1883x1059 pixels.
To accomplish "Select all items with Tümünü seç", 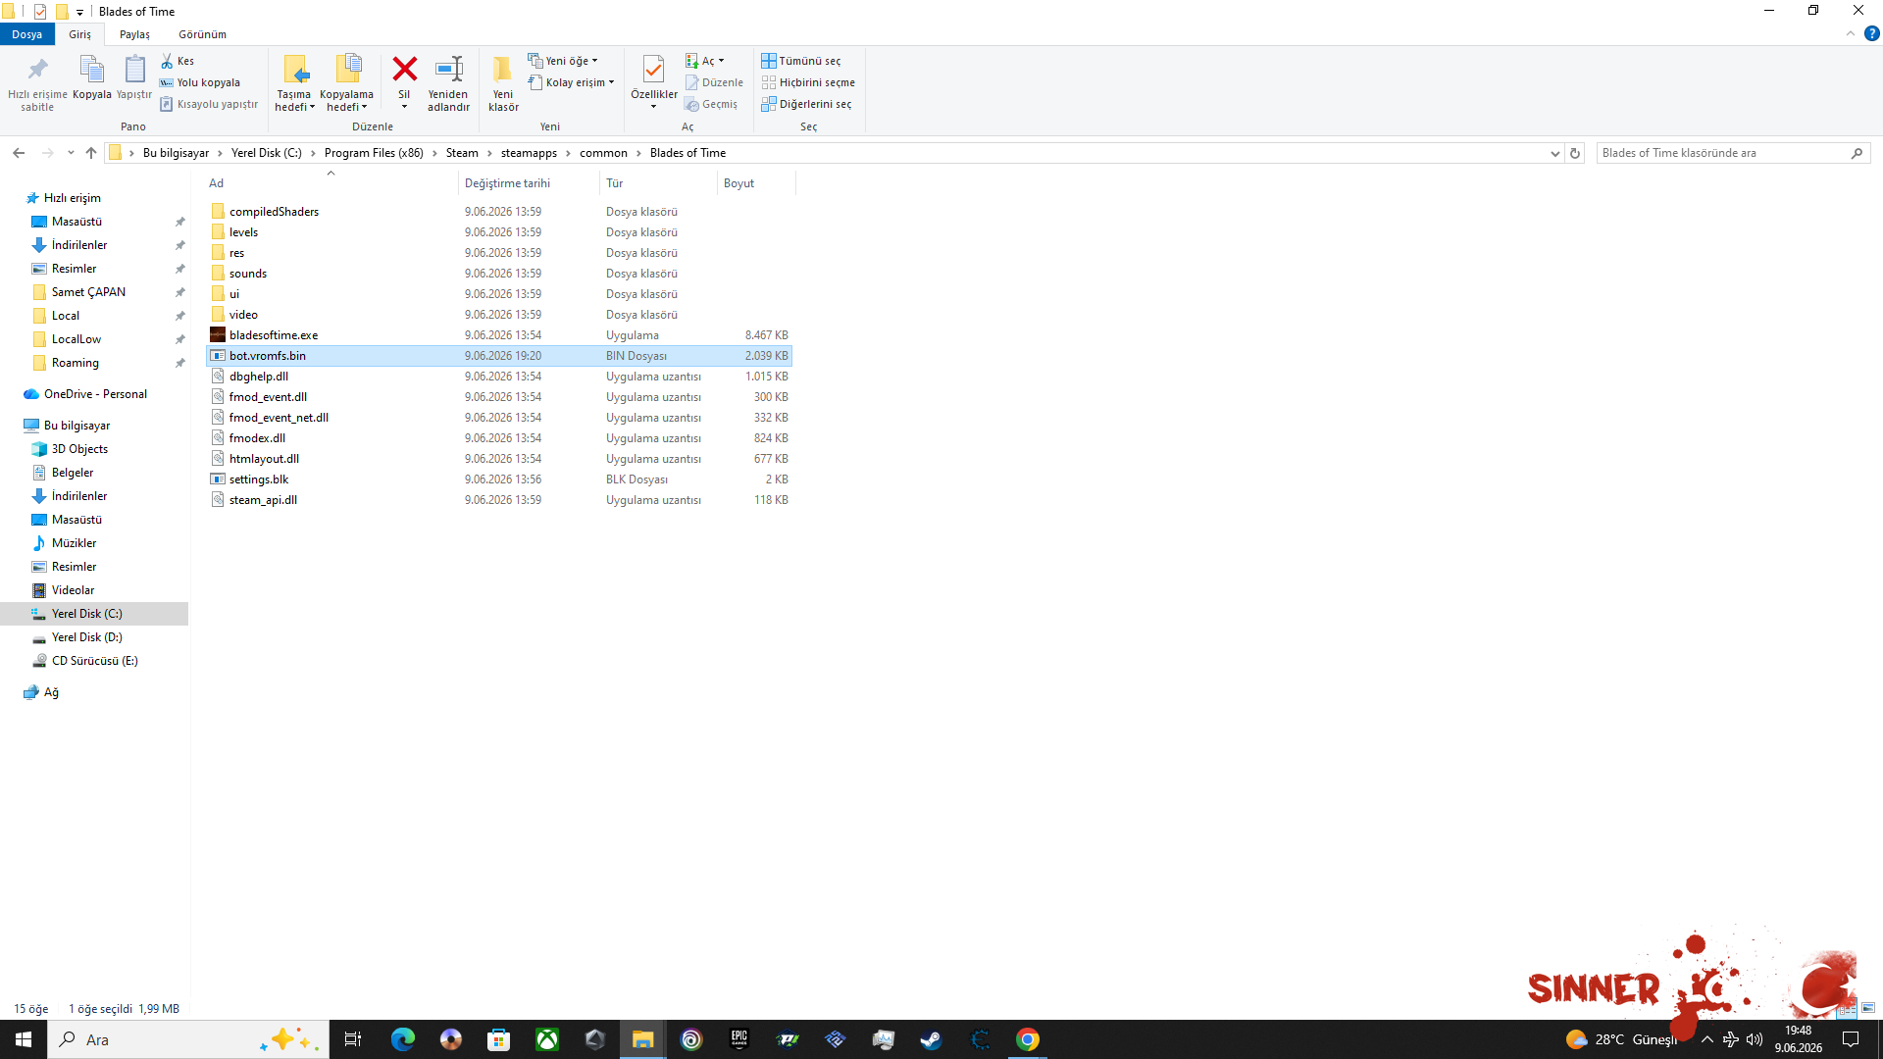I will [801, 61].
